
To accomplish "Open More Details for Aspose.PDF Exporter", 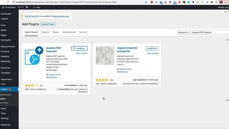I will point(82,53).
